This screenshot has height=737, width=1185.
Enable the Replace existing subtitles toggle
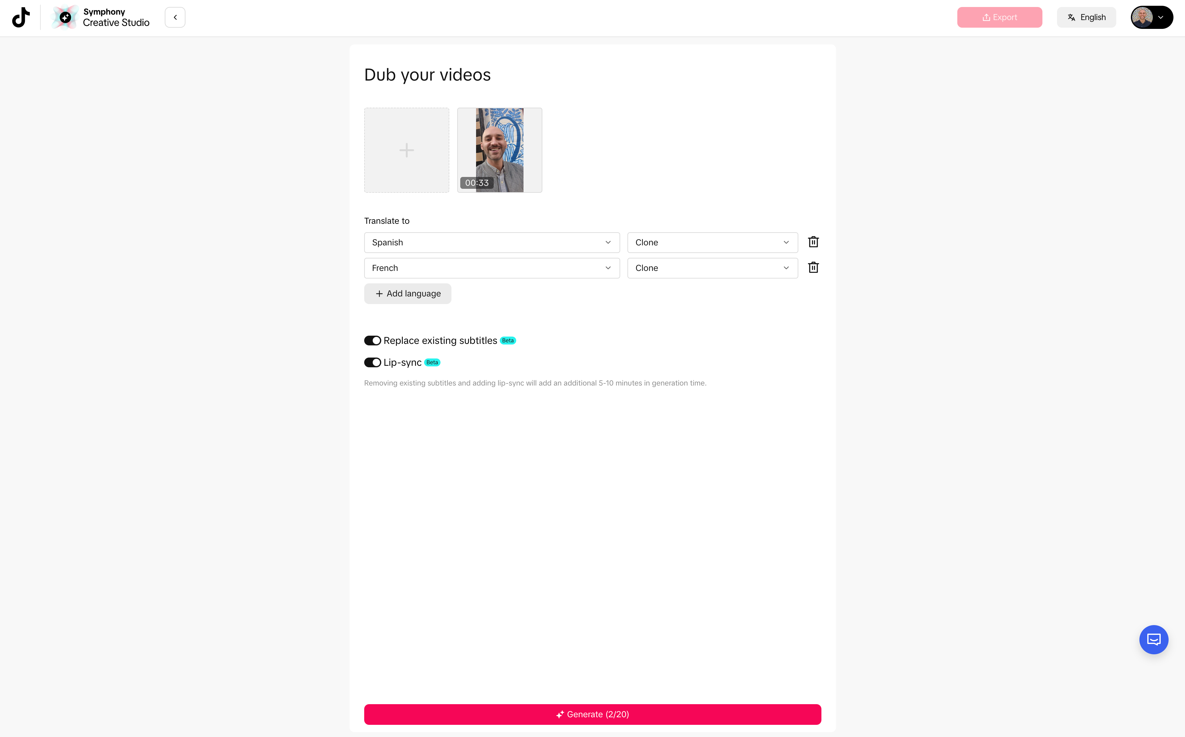(372, 341)
